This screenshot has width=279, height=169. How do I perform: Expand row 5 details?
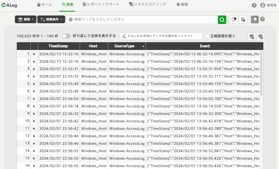(34, 84)
